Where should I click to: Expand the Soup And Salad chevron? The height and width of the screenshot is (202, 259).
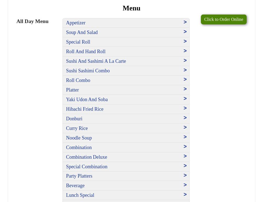(185, 32)
